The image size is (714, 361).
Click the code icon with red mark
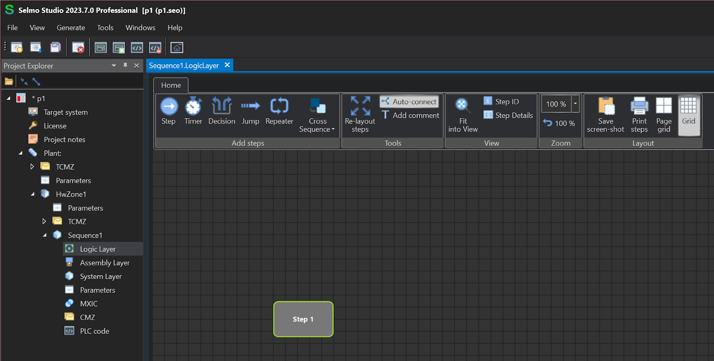(155, 47)
